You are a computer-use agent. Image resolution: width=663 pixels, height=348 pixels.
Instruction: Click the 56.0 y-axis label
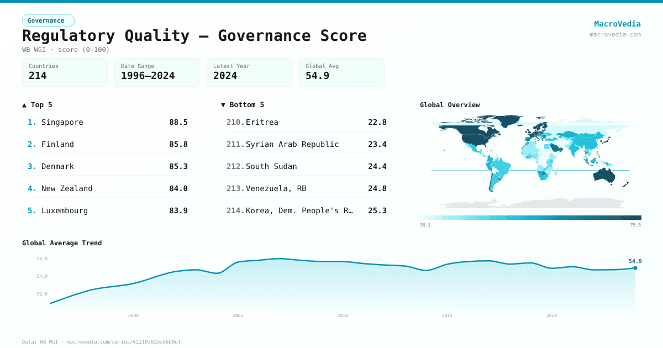click(42, 259)
